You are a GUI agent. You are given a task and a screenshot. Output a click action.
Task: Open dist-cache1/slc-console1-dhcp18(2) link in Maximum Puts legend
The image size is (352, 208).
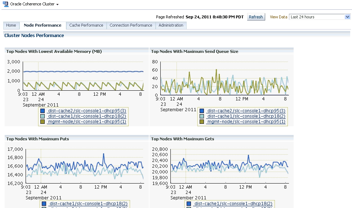88,204
